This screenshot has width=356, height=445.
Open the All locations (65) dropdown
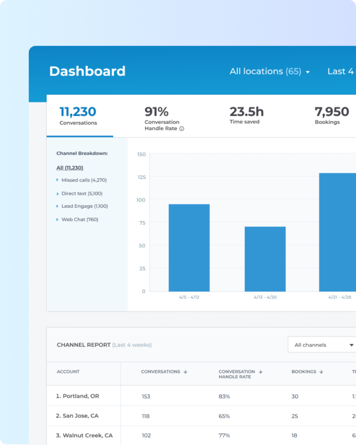click(269, 71)
